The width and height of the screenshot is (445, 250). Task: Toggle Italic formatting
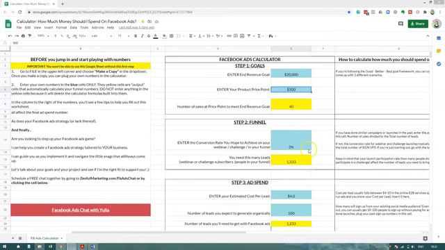coord(142,36)
